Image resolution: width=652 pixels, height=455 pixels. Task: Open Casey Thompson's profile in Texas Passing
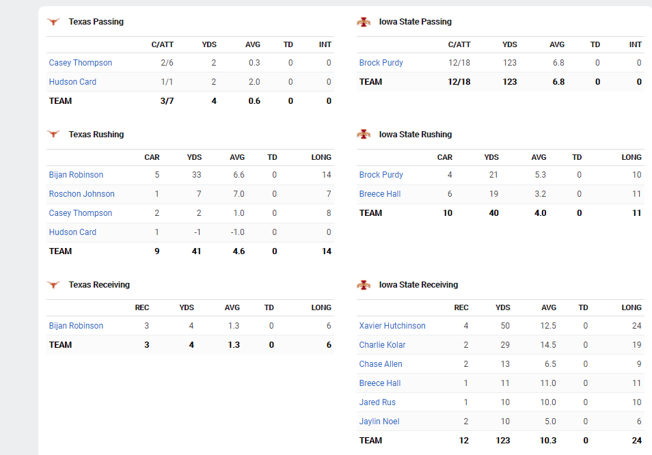[x=81, y=63]
